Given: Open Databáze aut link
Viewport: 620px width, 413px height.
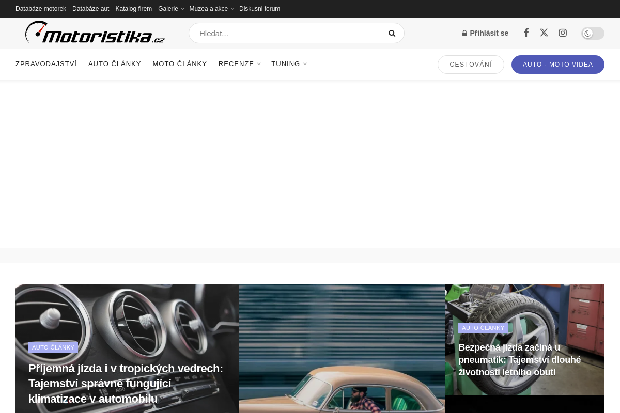Looking at the screenshot, I should pyautogui.click(x=91, y=9).
